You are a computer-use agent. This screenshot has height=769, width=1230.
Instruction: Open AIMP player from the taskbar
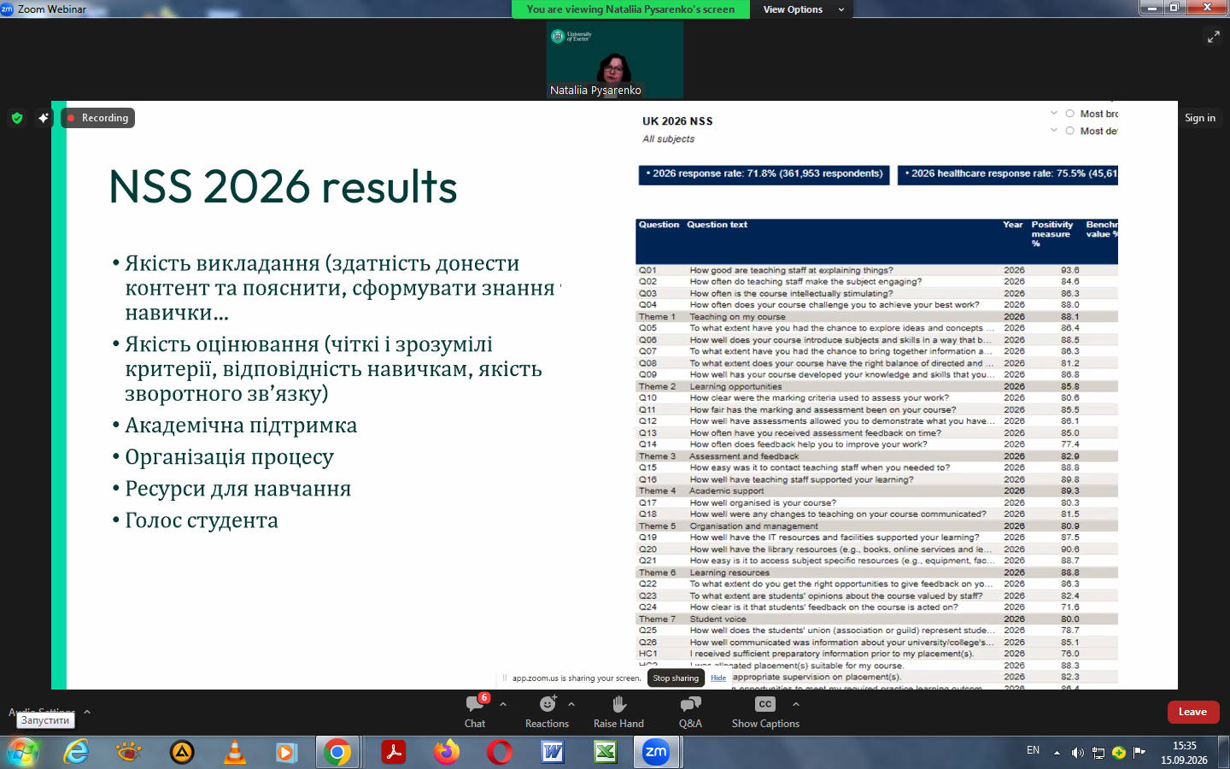181,752
